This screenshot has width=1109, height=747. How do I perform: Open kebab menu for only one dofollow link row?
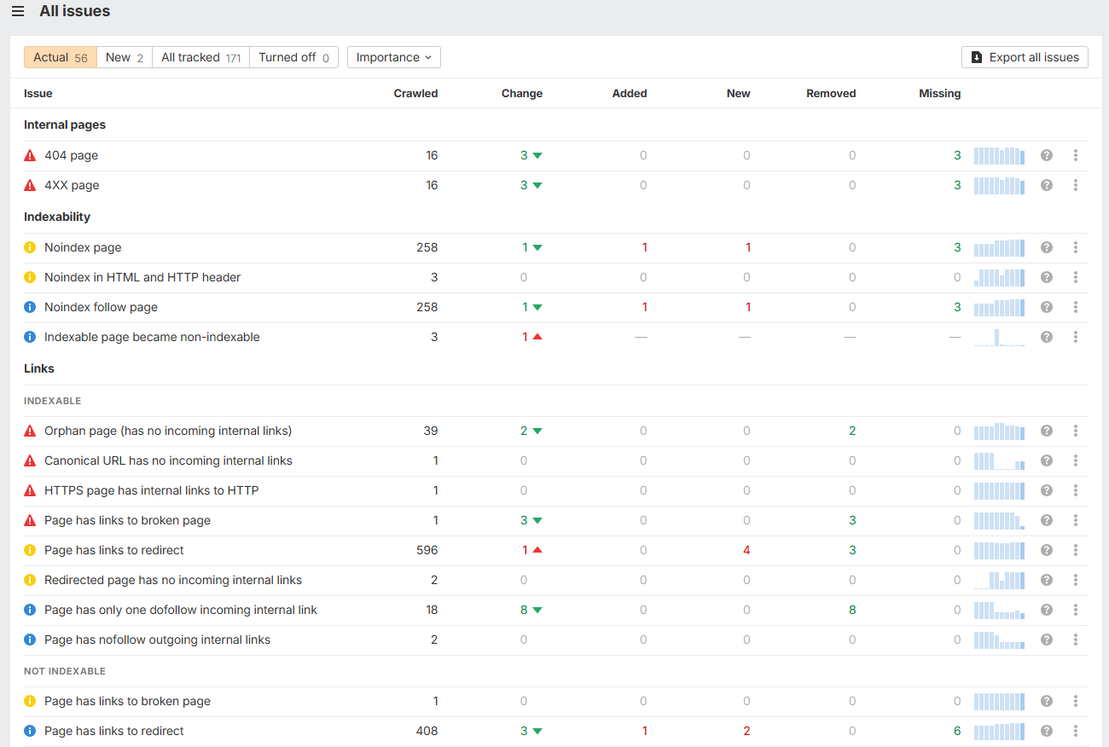tap(1076, 610)
